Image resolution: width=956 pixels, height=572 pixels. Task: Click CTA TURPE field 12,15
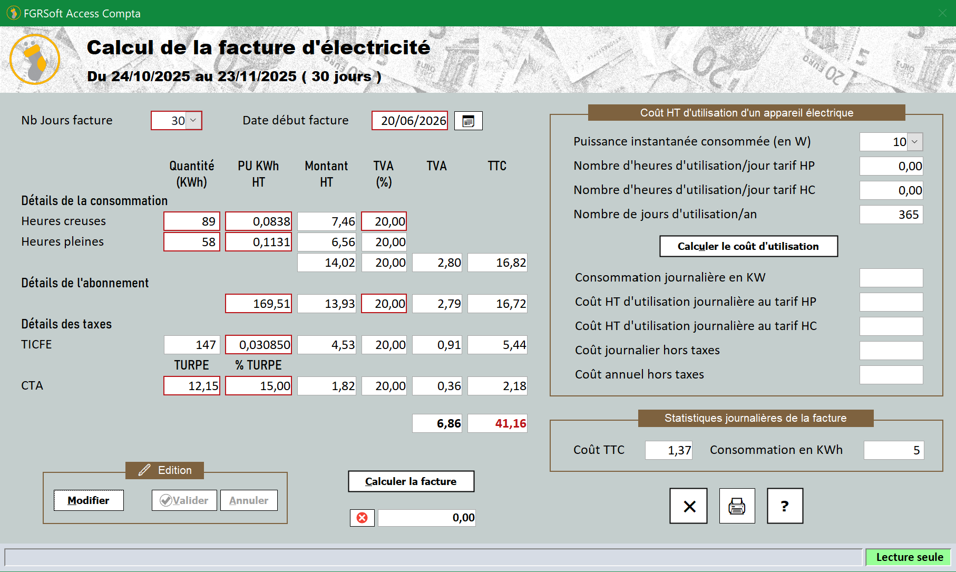192,386
